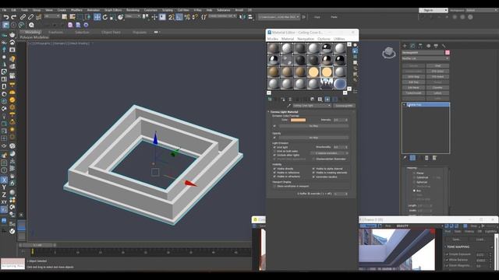Open Material Editor Utilities menu
Viewport: 499px width, 280px height.
pyautogui.click(x=339, y=39)
